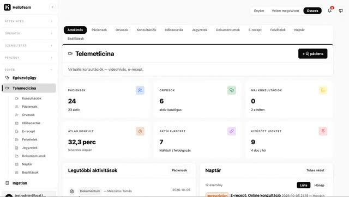
Task: Open the Konzultációk tab
Action: point(147,30)
